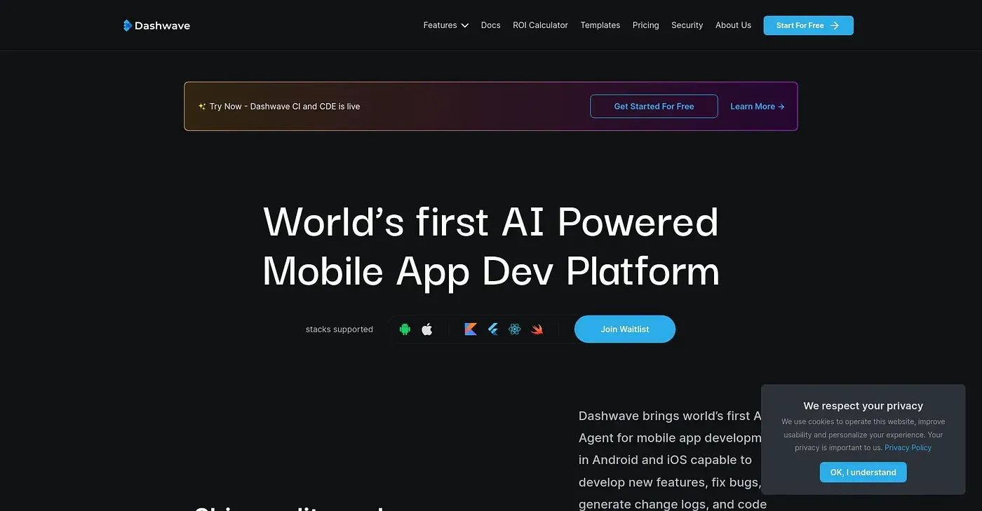Image resolution: width=982 pixels, height=511 pixels.
Task: Open the Privacy Policy link
Action: pyautogui.click(x=908, y=448)
